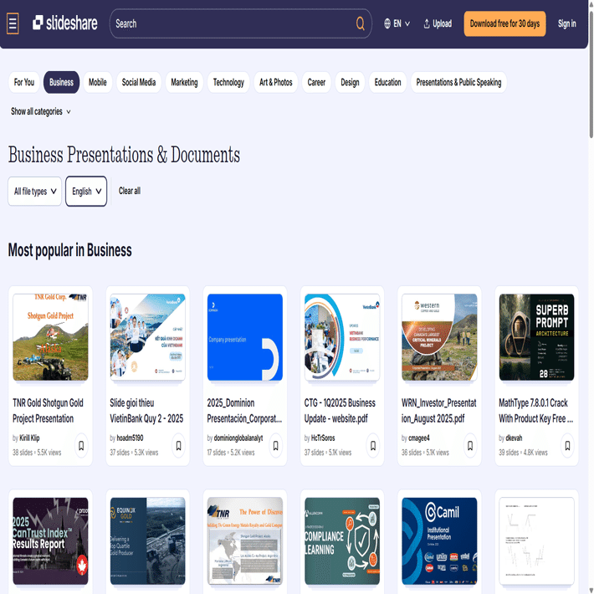This screenshot has width=594, height=594.
Task: Select the Mobile category tab
Action: pyautogui.click(x=98, y=82)
